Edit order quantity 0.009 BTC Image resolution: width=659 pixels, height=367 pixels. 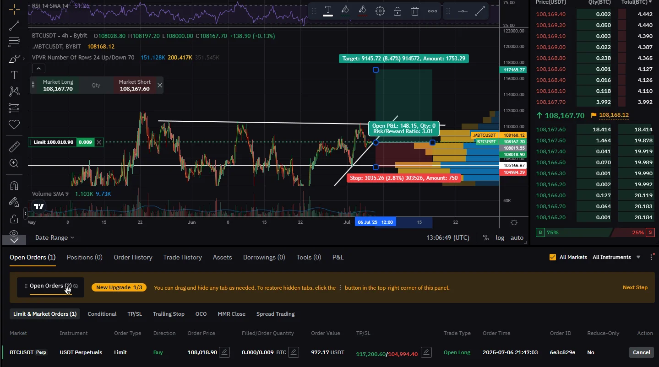[x=294, y=352]
